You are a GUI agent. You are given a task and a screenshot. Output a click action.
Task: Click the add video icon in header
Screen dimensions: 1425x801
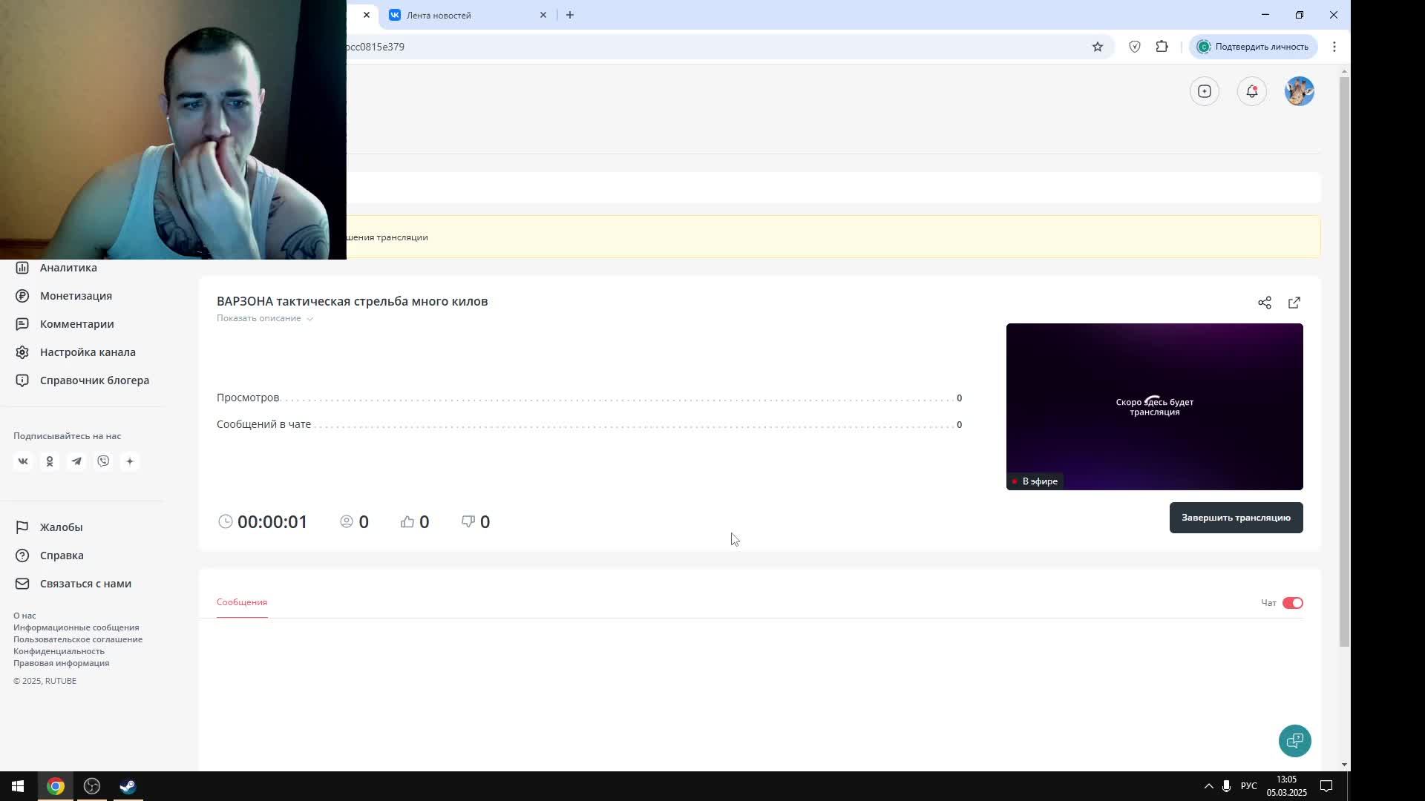coord(1204,91)
